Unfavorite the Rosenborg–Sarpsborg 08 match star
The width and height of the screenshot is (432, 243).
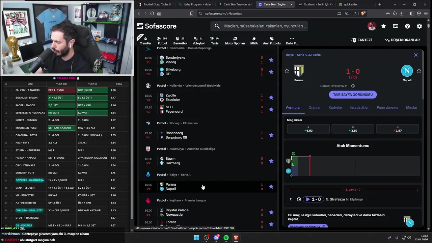[x=271, y=135]
